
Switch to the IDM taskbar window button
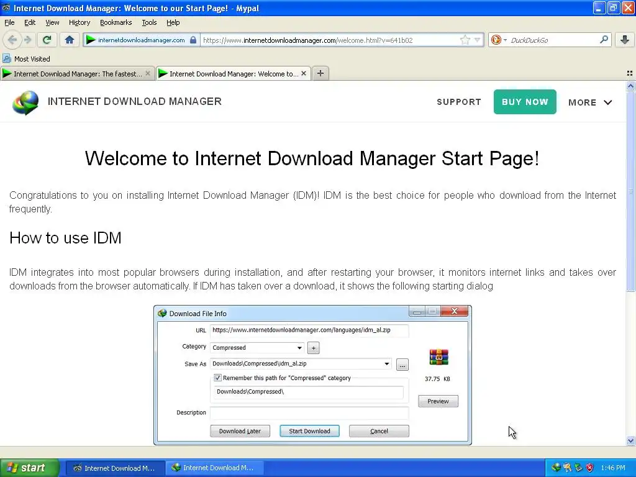coord(214,468)
